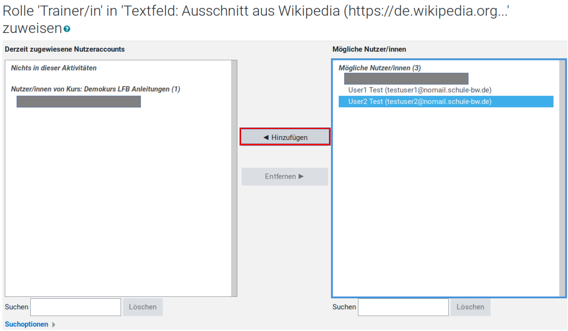
Task: Select User1 Test in possible users list
Action: 419,90
